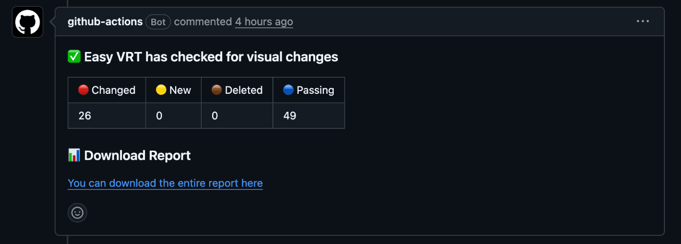Click the Deleted column header text
The height and width of the screenshot is (244, 681).
[244, 90]
